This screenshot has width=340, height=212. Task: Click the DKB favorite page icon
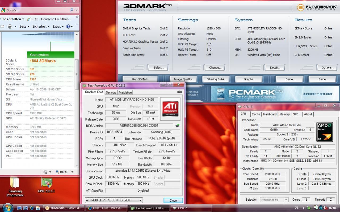coord(29,19)
